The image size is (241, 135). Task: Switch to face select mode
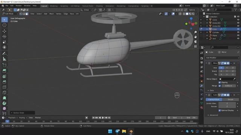[x=27, y=14]
